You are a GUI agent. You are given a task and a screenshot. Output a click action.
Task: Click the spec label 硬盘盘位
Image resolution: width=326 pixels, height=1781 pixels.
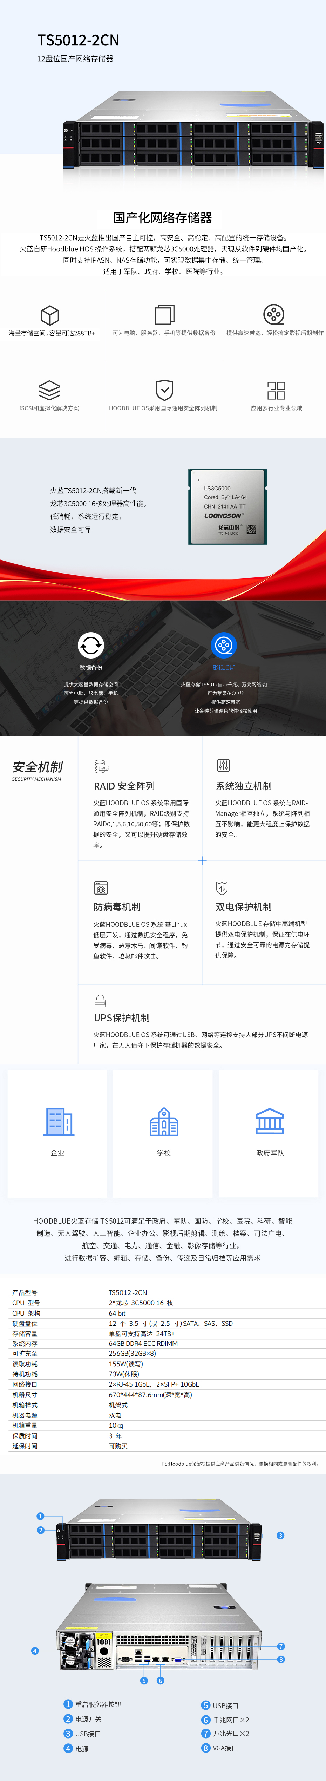(x=25, y=1323)
